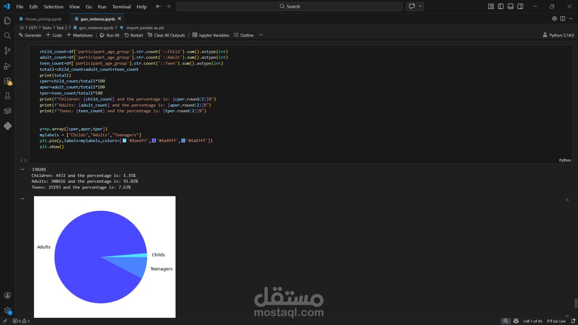Open Jupyter Variables
This screenshot has width=578, height=325.
[x=211, y=35]
